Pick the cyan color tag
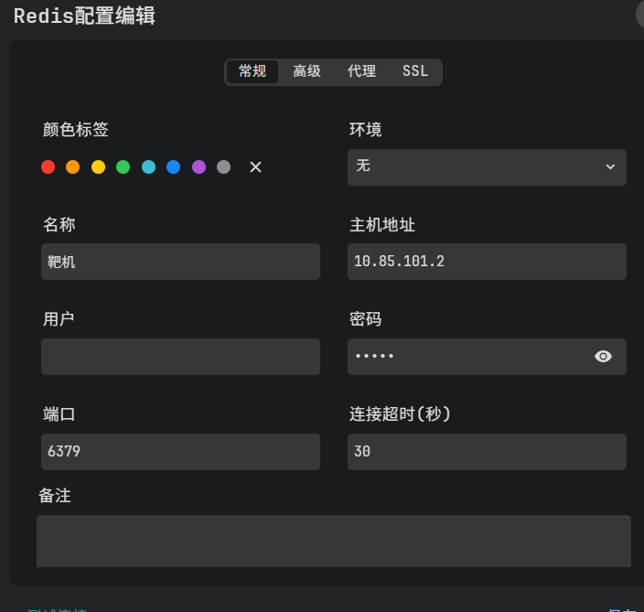 (x=149, y=167)
